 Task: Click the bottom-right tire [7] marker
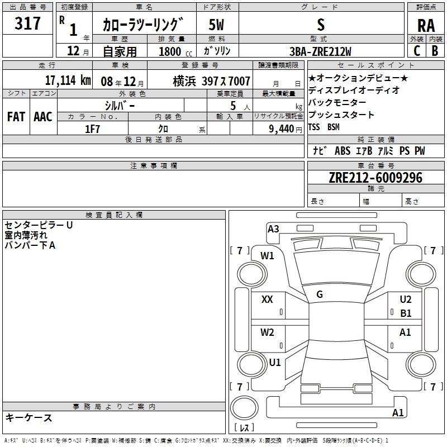click(x=432, y=387)
